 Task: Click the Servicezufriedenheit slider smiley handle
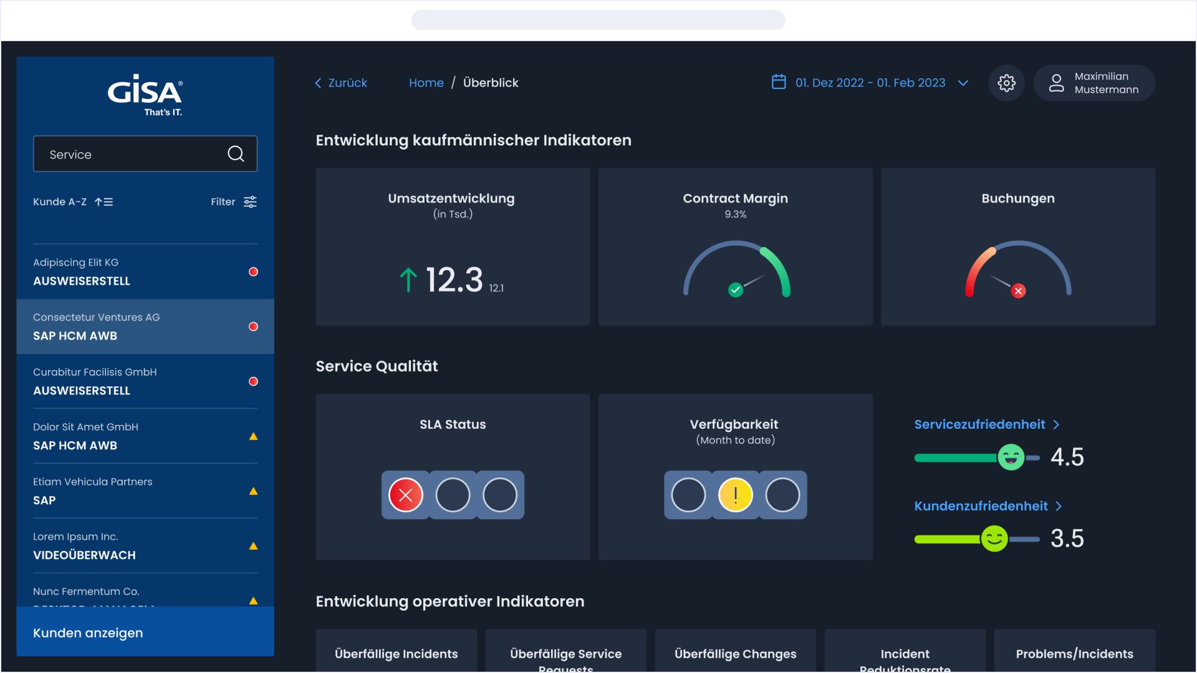(1011, 457)
